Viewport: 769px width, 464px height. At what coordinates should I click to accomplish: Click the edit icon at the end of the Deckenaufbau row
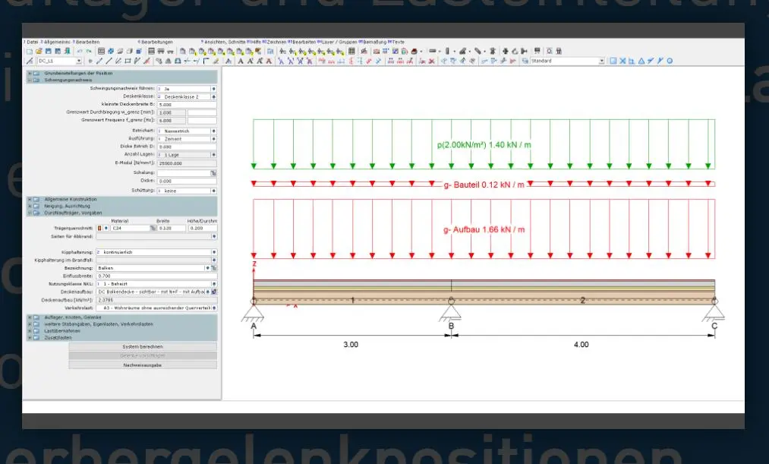(x=214, y=292)
